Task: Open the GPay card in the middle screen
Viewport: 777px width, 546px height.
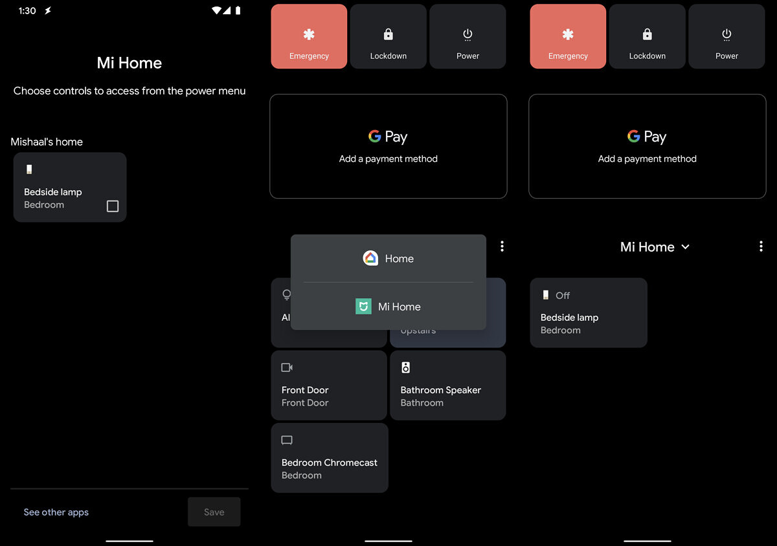Action: click(x=388, y=146)
